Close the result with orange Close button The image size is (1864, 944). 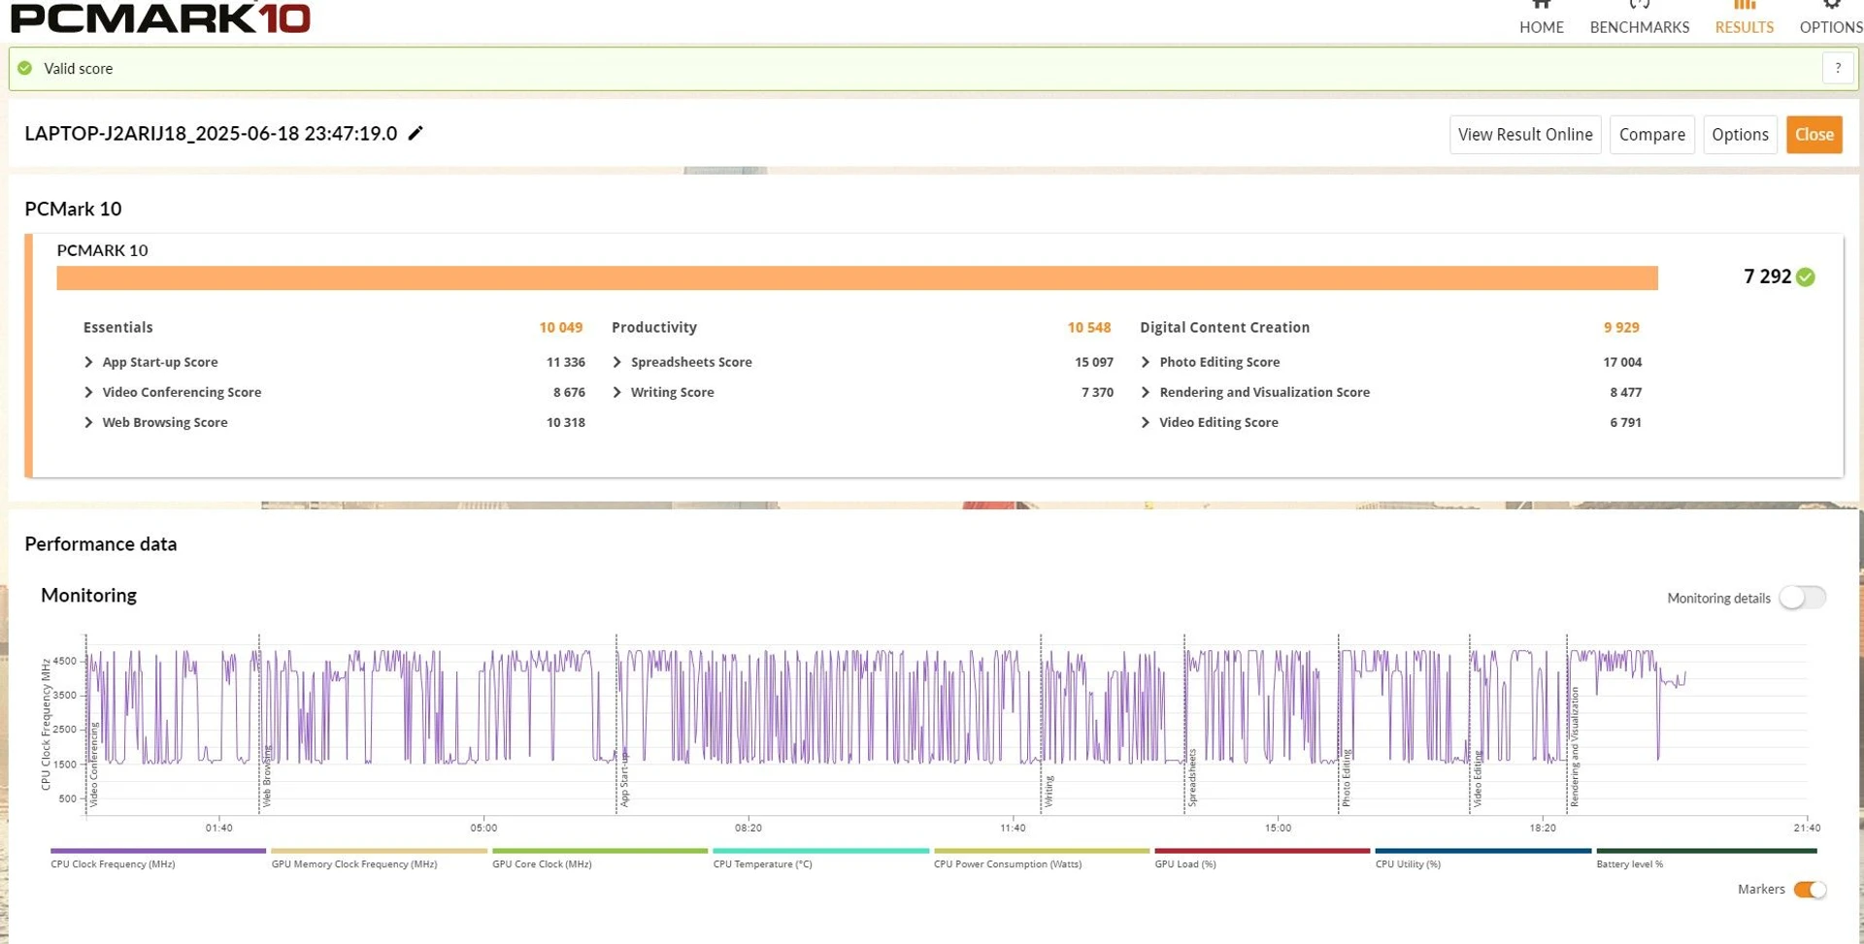[x=1814, y=135]
